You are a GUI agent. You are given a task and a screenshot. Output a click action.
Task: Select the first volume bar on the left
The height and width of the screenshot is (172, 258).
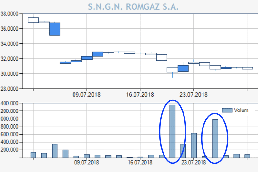[33, 155]
